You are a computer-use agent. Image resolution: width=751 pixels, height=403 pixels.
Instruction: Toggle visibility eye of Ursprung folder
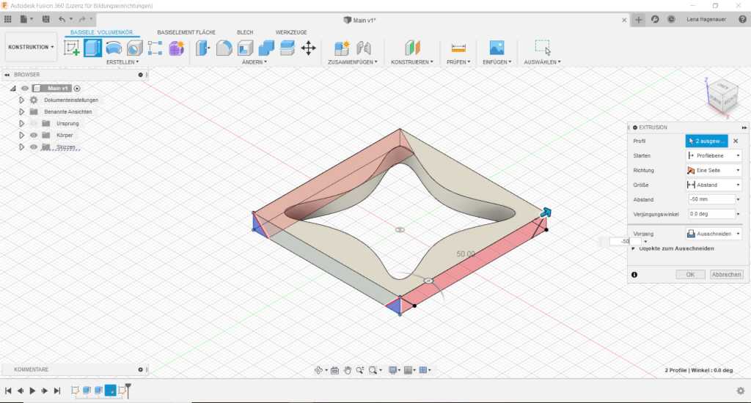[x=34, y=124]
